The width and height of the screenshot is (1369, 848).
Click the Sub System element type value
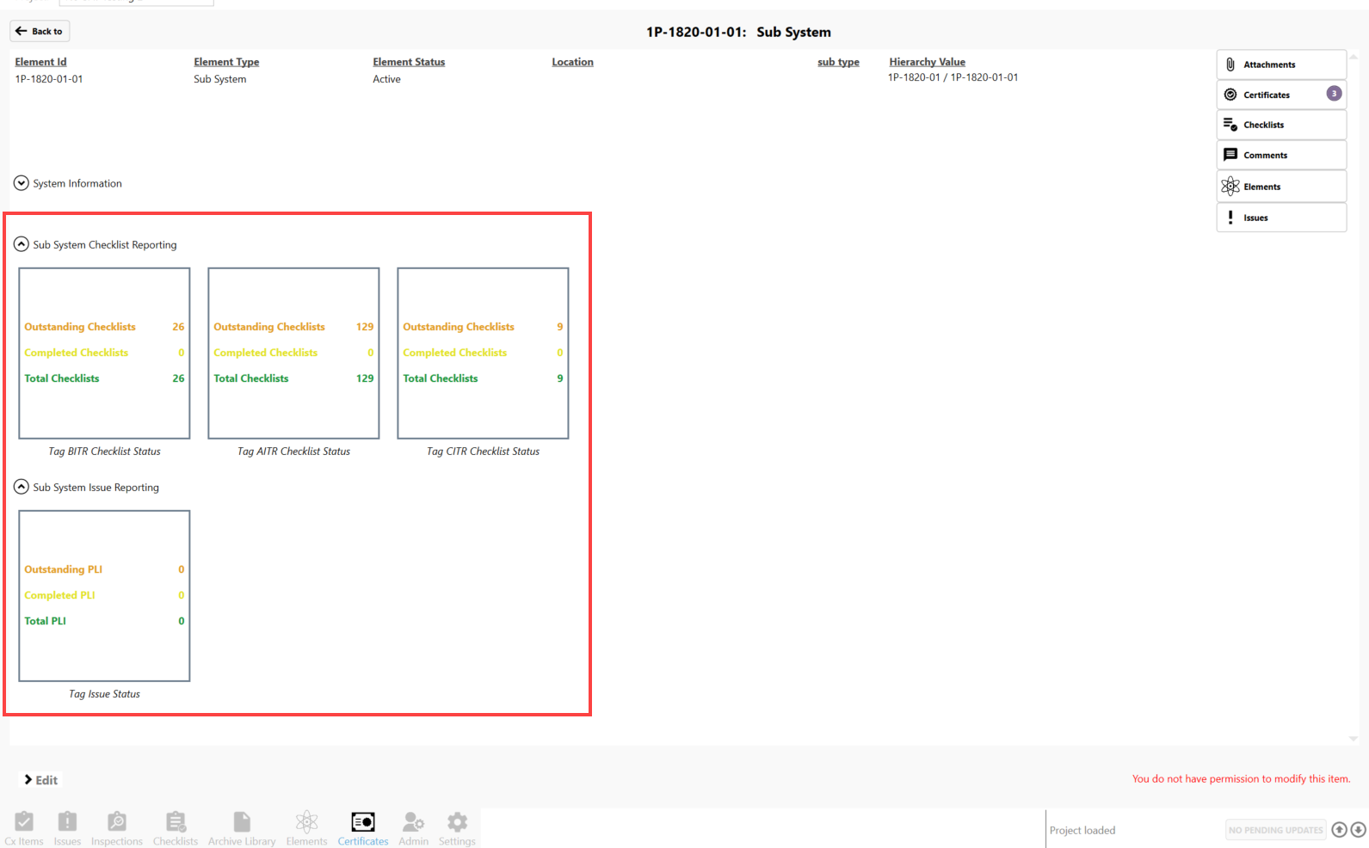219,79
